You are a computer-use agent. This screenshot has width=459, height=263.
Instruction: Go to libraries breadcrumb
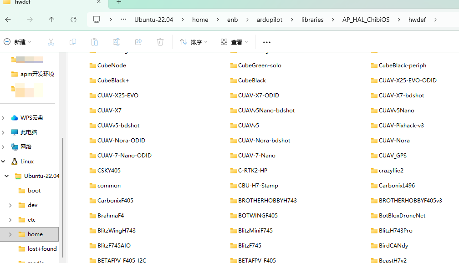(312, 20)
